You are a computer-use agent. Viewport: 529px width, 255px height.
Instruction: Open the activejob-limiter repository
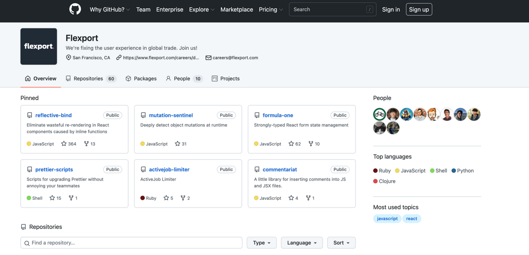pos(169,169)
